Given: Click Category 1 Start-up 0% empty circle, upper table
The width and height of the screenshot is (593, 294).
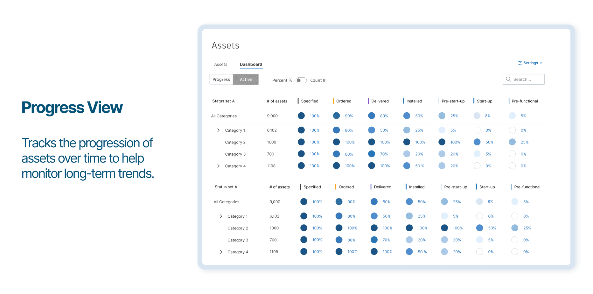Looking at the screenshot, I should click(x=477, y=130).
